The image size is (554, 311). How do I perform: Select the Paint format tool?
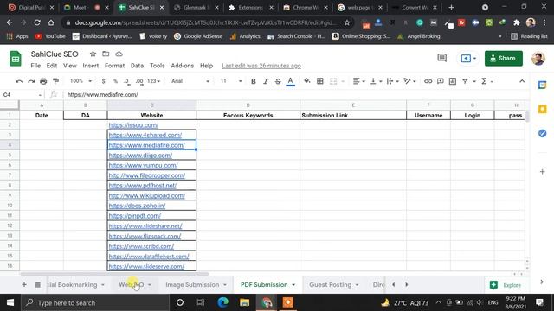pyautogui.click(x=55, y=81)
